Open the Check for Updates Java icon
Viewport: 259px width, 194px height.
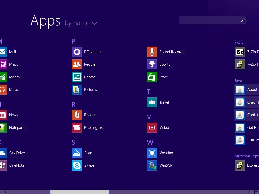click(240, 102)
